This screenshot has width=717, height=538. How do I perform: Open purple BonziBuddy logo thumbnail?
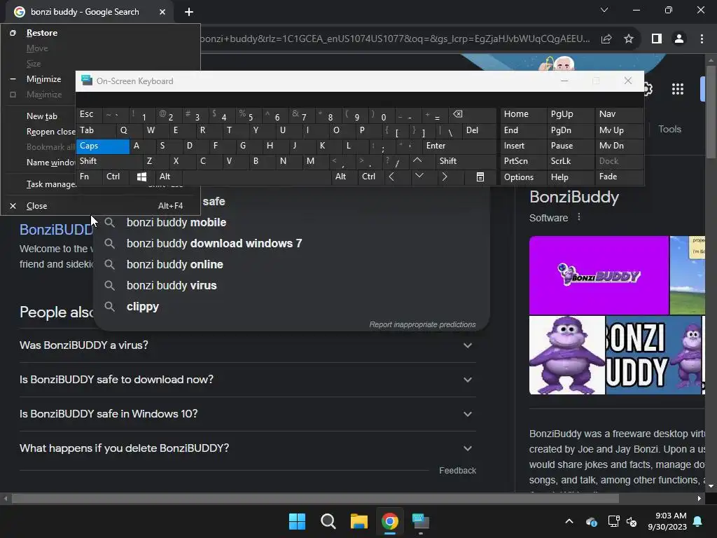[x=599, y=275]
